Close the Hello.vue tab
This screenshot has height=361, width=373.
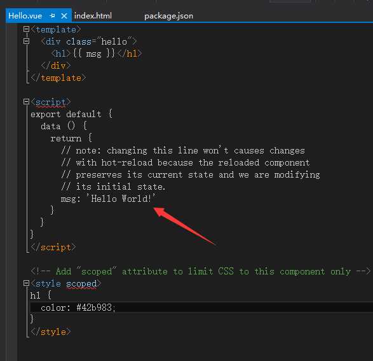pyautogui.click(x=64, y=16)
